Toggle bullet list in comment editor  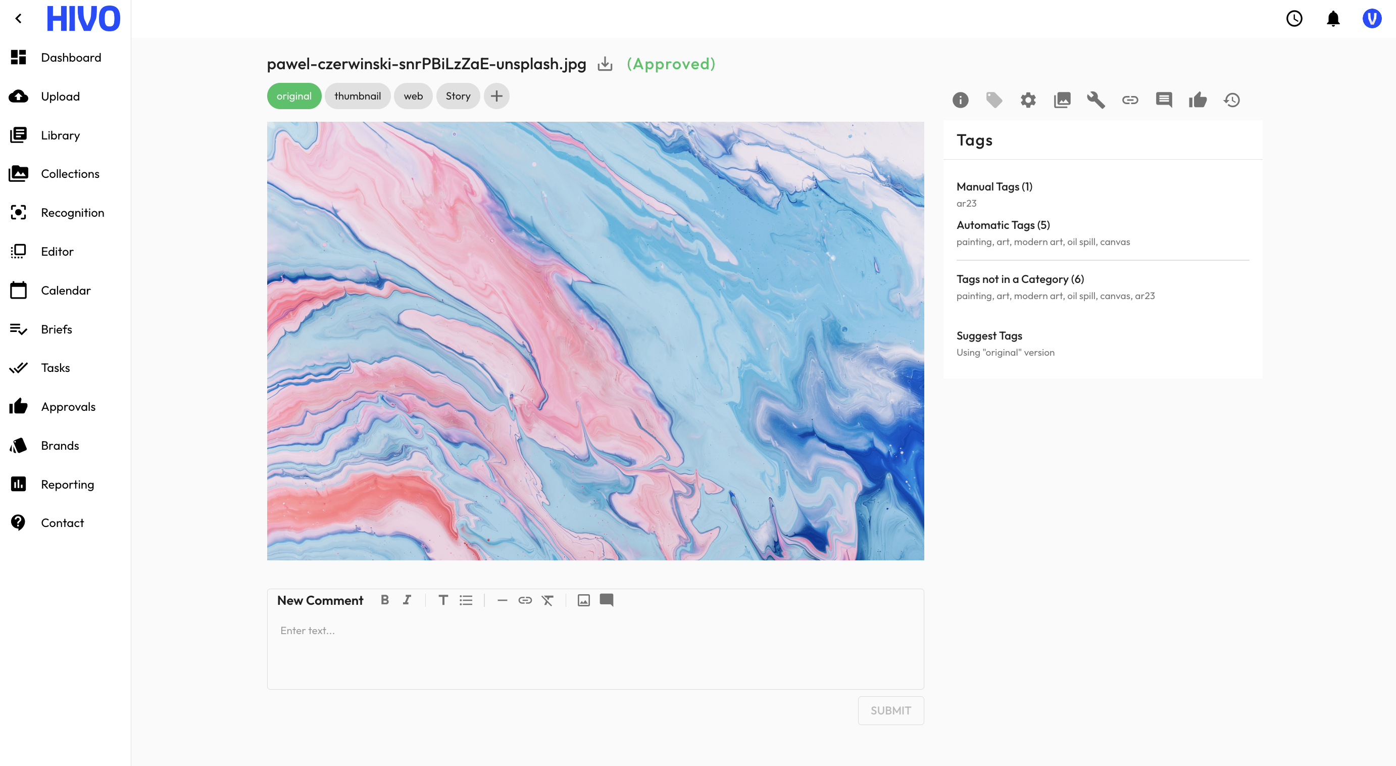pyautogui.click(x=466, y=600)
